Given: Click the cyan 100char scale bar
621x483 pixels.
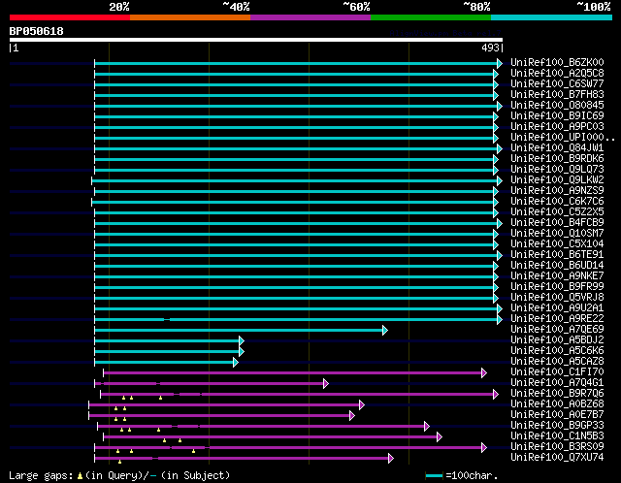Looking at the screenshot, I should [435, 475].
